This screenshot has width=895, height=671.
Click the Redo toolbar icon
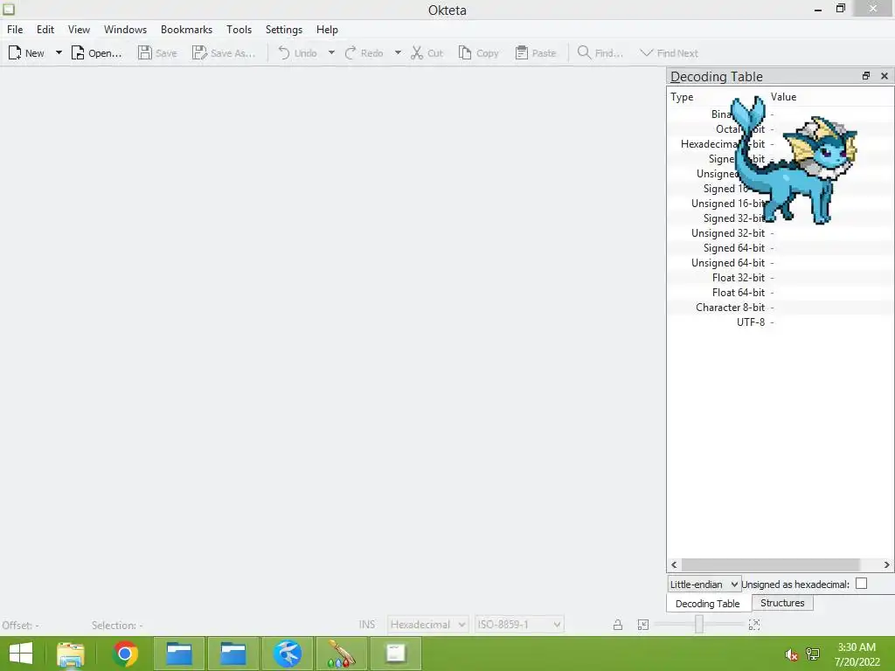pos(350,53)
